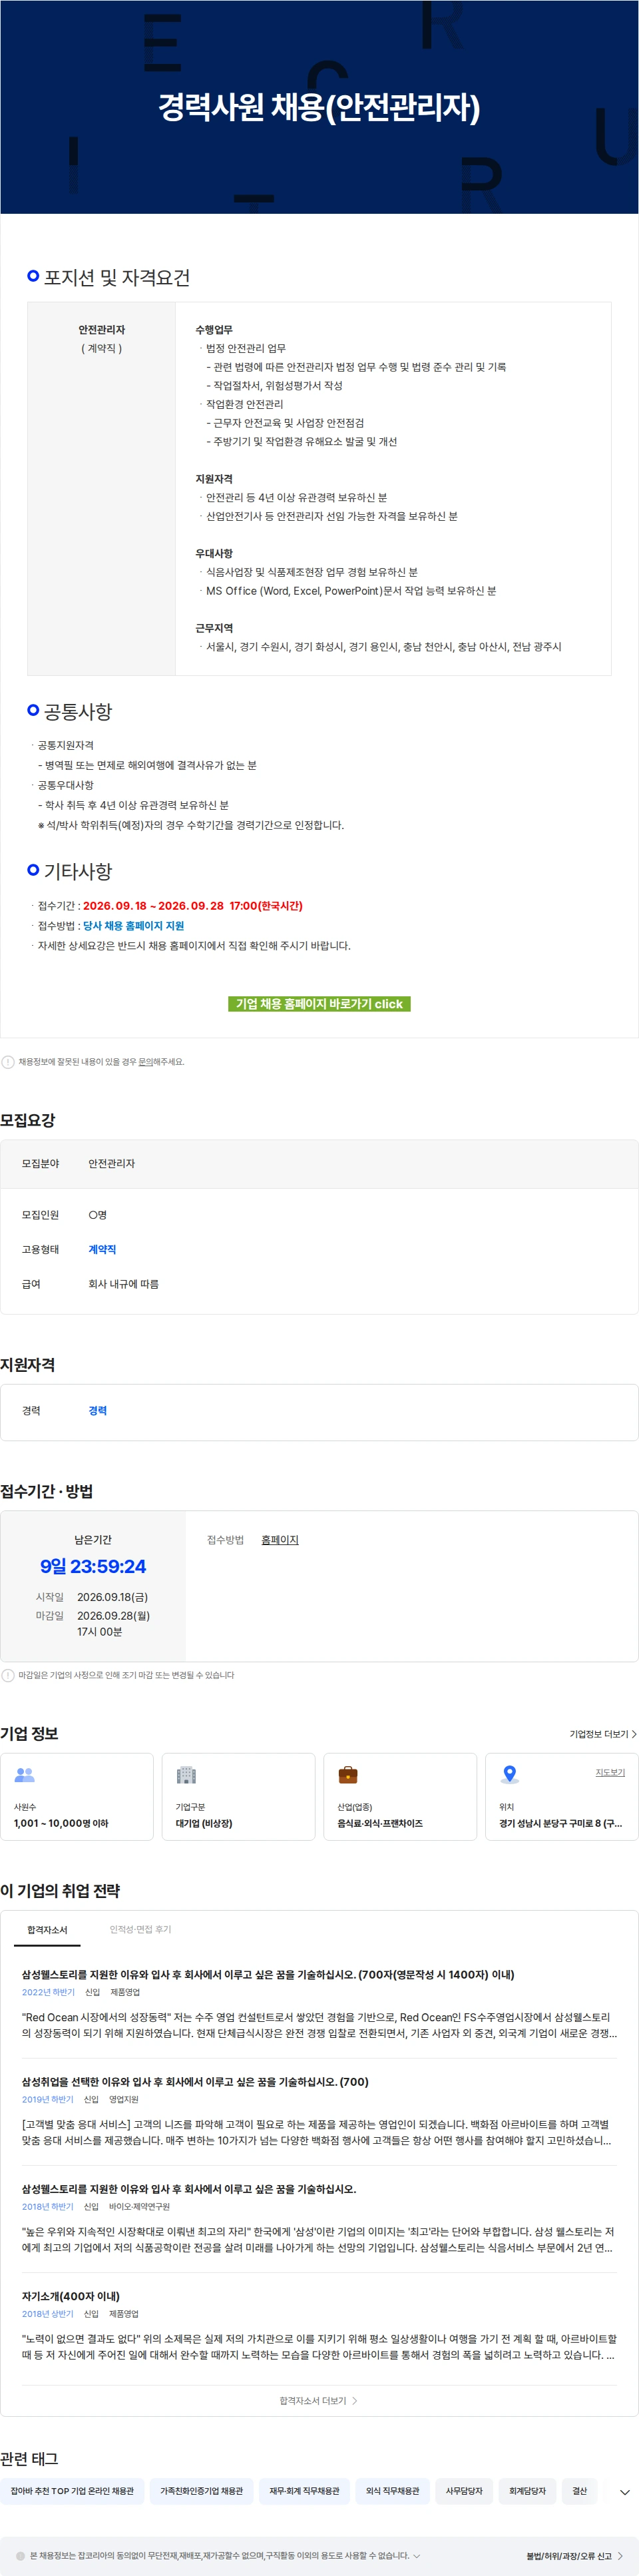Click tag 외식 직무채용관
This screenshot has width=639, height=2576.
pyautogui.click(x=392, y=2491)
